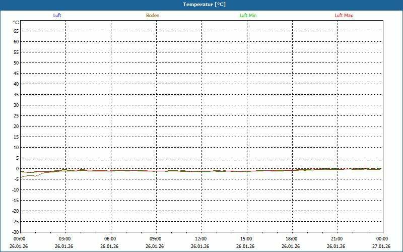Click the 03:00 time axis label
This screenshot has height=252, width=403.
[x=65, y=239]
